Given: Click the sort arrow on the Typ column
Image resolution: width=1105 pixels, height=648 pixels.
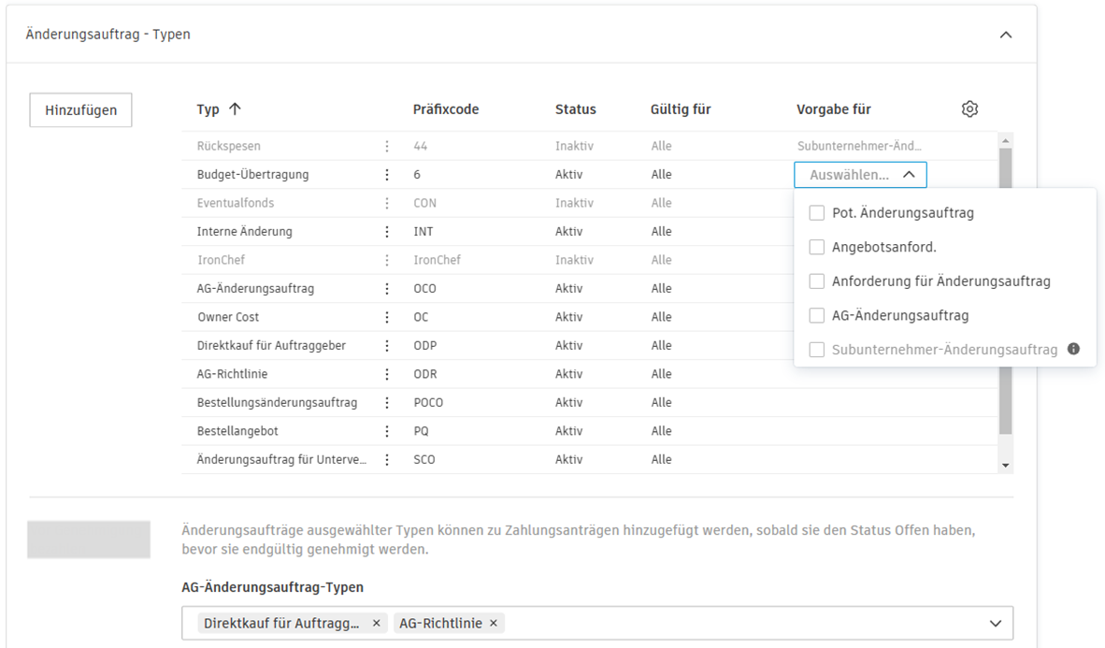Looking at the screenshot, I should coord(233,108).
